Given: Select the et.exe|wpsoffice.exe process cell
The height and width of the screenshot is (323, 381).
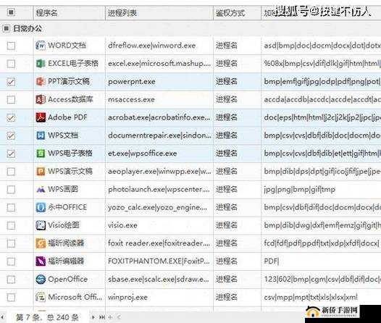Looking at the screenshot, I should pos(143,154).
